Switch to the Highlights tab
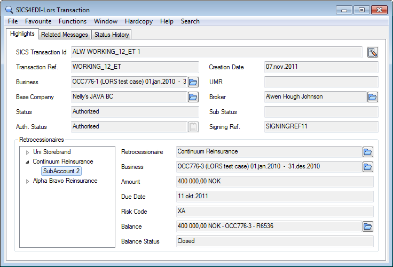This screenshot has height=267, width=393. tap(22, 34)
